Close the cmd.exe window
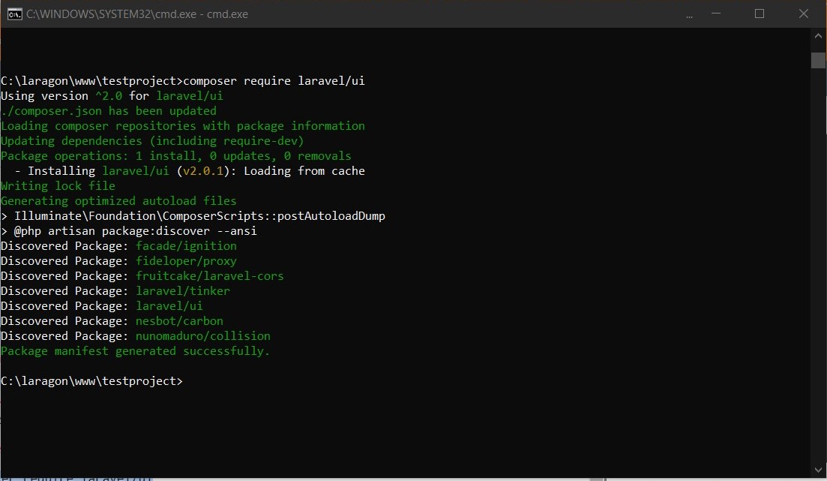The image size is (827, 481). click(x=803, y=14)
